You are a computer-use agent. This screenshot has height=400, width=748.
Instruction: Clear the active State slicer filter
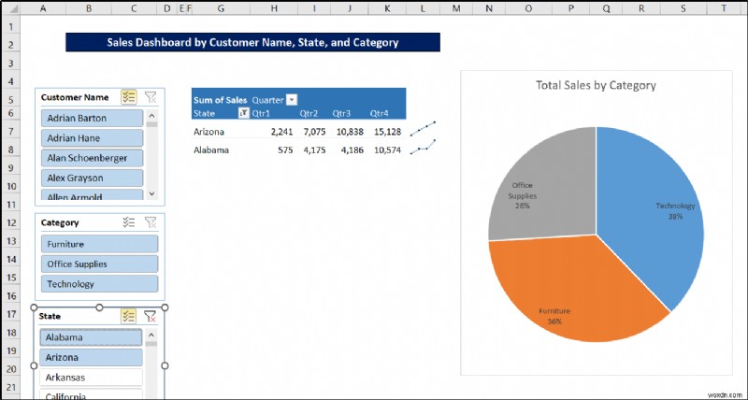click(x=150, y=316)
